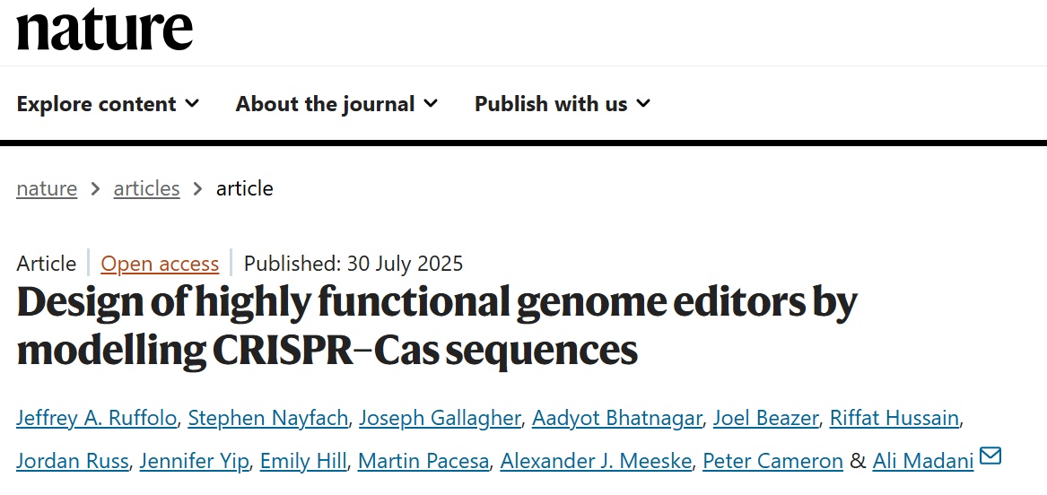This screenshot has height=495, width=1047.
Task: Expand the Publish with us menu
Action: point(563,104)
